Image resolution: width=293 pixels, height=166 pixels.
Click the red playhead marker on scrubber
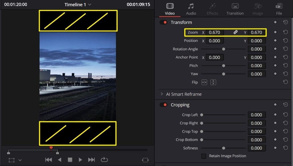pyautogui.click(x=51, y=148)
